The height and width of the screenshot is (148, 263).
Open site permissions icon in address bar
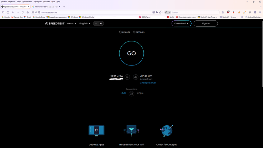pos(36,12)
